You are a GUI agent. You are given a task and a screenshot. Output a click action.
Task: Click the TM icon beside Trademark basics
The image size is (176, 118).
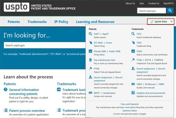pos(59,90)
